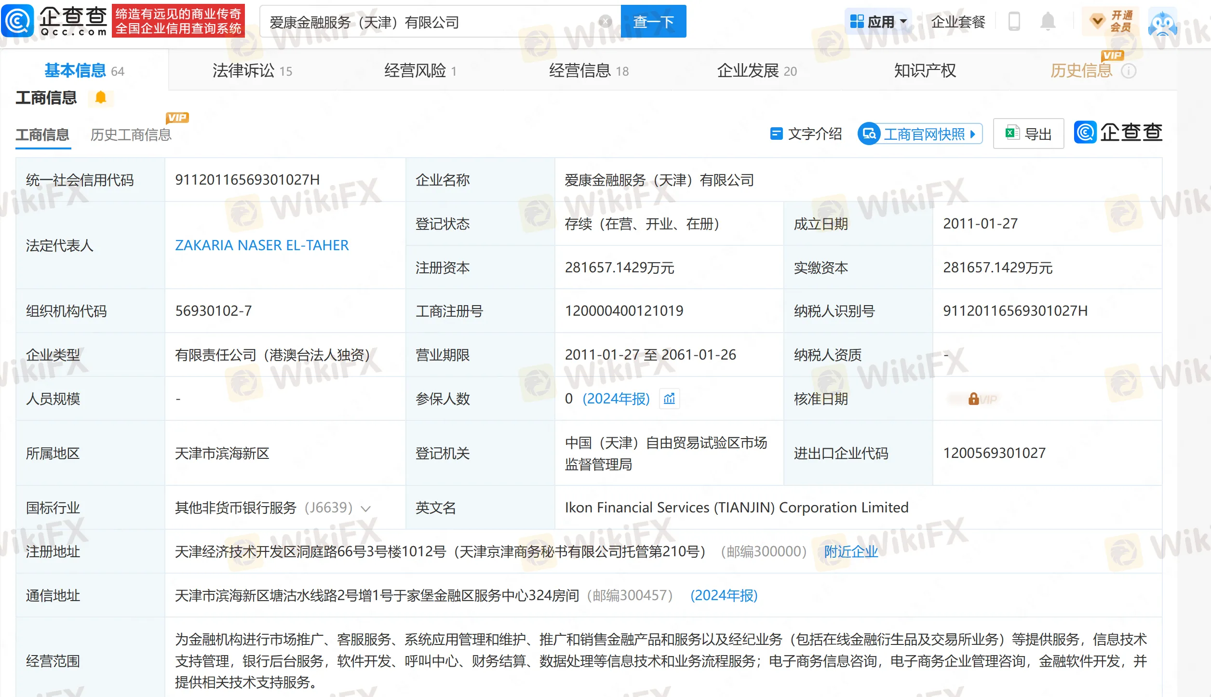Click the taxpayer ID value under 纳税人识别号
Screen dimensions: 1211x697
[1015, 311]
